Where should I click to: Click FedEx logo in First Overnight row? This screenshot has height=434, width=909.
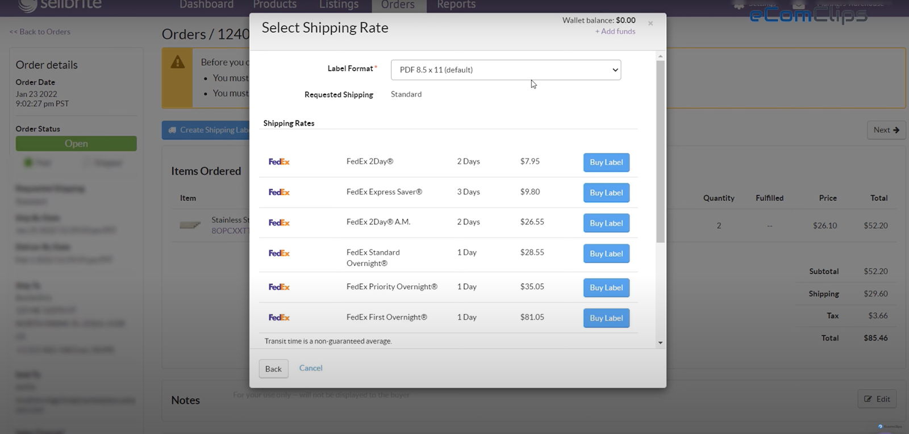point(279,318)
